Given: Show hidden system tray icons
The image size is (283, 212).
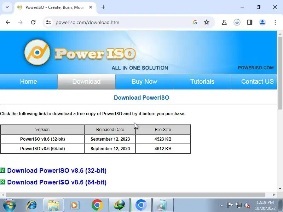Looking at the screenshot, I should pyautogui.click(x=222, y=205).
